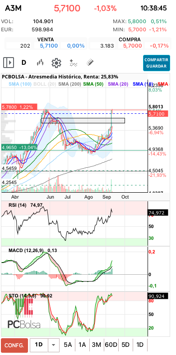This screenshot has width=176, height=355.
Task: Click the 5,7800 resistance price label
Action: tap(19, 107)
